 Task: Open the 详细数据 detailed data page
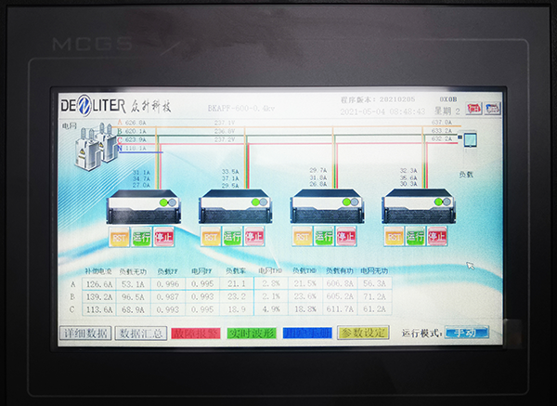[x=85, y=333]
